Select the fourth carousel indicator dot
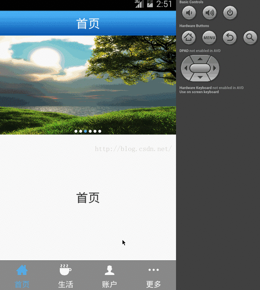 point(90,131)
